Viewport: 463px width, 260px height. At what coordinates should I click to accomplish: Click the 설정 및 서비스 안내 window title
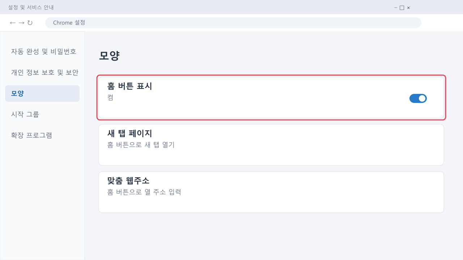tap(31, 7)
